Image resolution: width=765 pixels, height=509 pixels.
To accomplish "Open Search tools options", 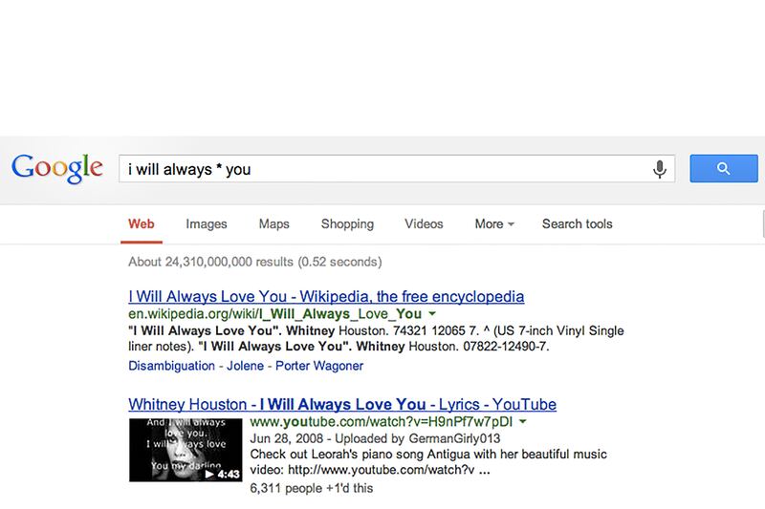I will [577, 224].
